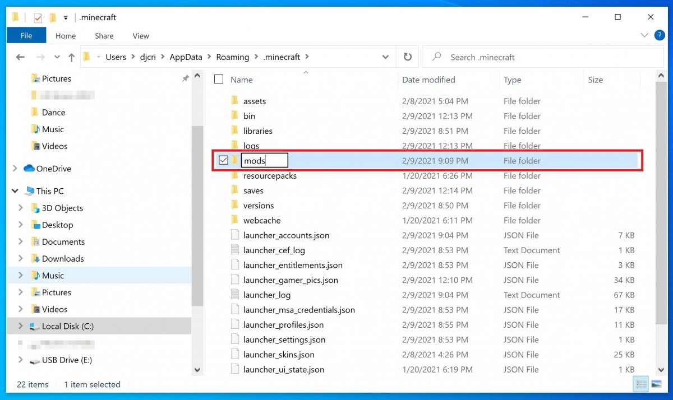
Task: Click the saves folder icon
Action: [235, 190]
